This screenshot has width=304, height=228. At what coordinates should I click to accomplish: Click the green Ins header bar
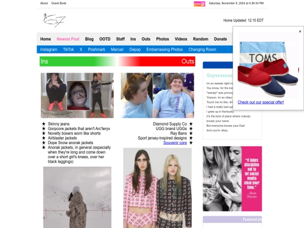(78, 61)
